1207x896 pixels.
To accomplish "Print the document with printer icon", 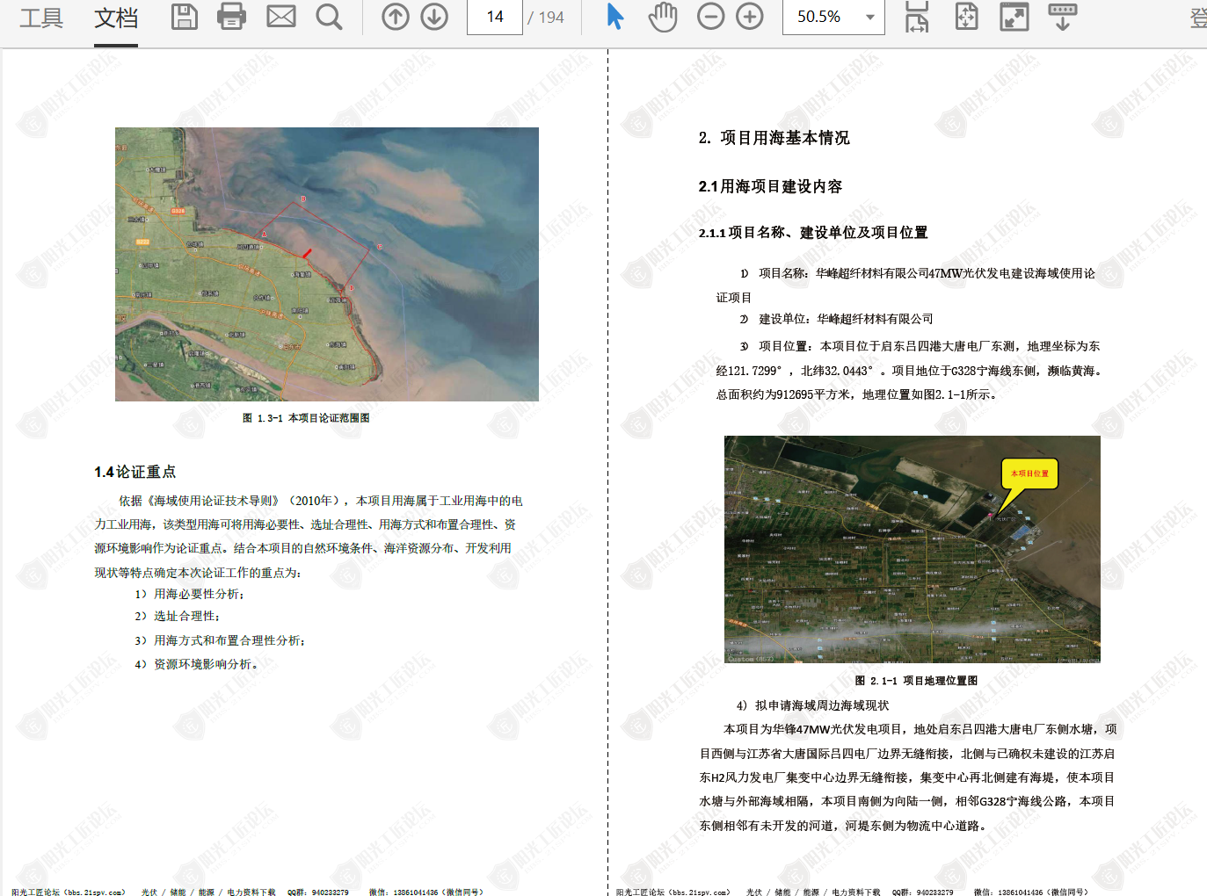I will click(x=231, y=17).
